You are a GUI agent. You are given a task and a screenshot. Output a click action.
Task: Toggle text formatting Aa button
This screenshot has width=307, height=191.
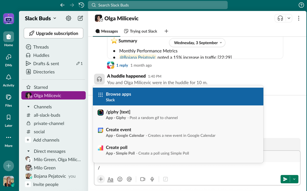110,179
